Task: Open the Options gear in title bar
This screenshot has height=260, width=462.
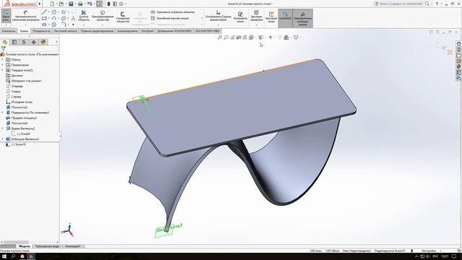Action: [121, 4]
